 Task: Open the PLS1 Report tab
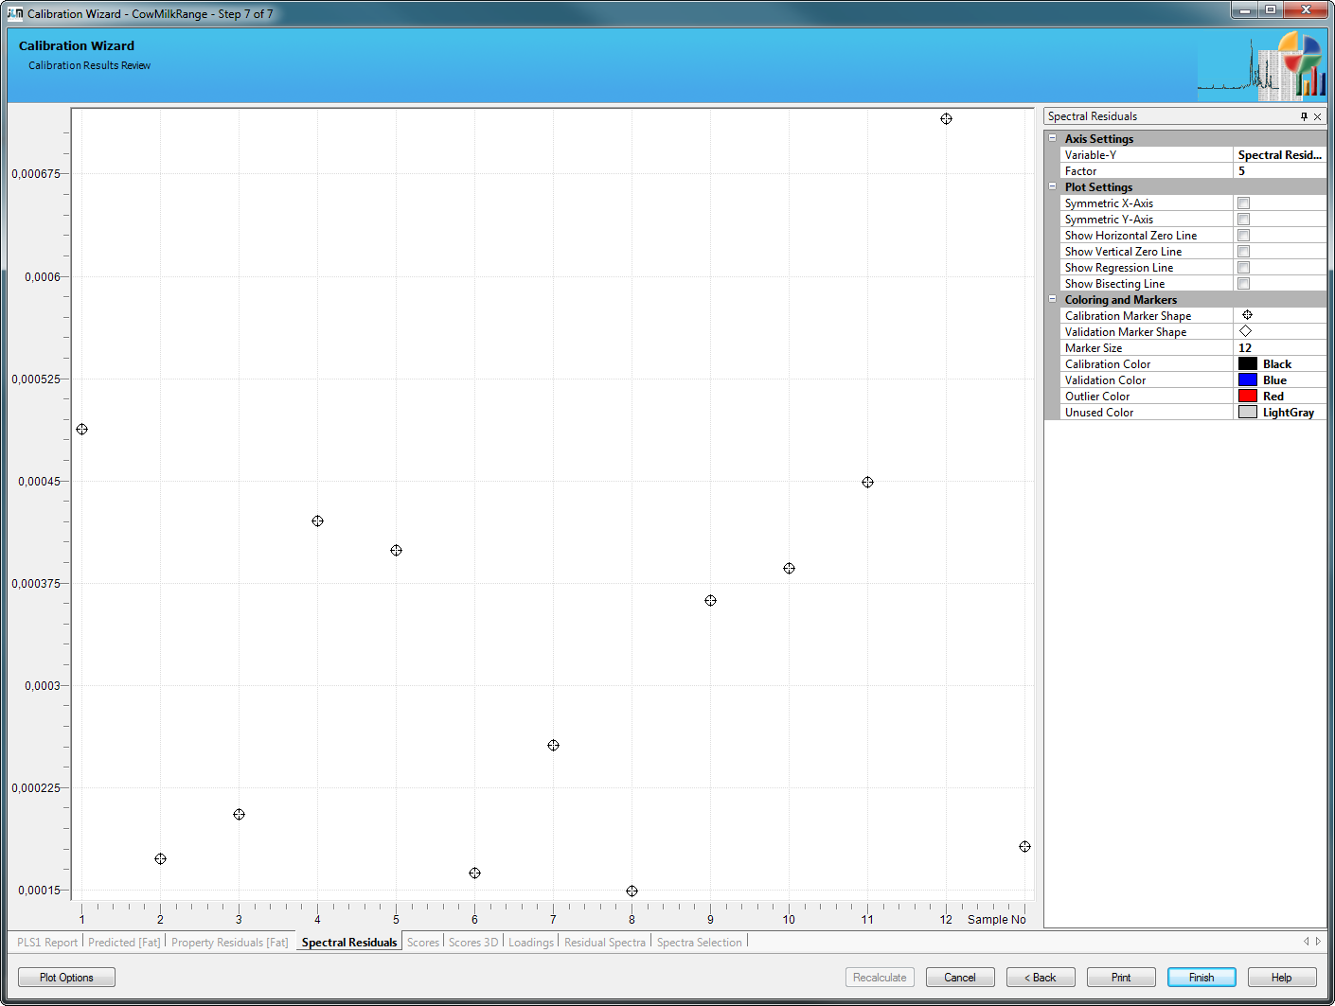[47, 943]
